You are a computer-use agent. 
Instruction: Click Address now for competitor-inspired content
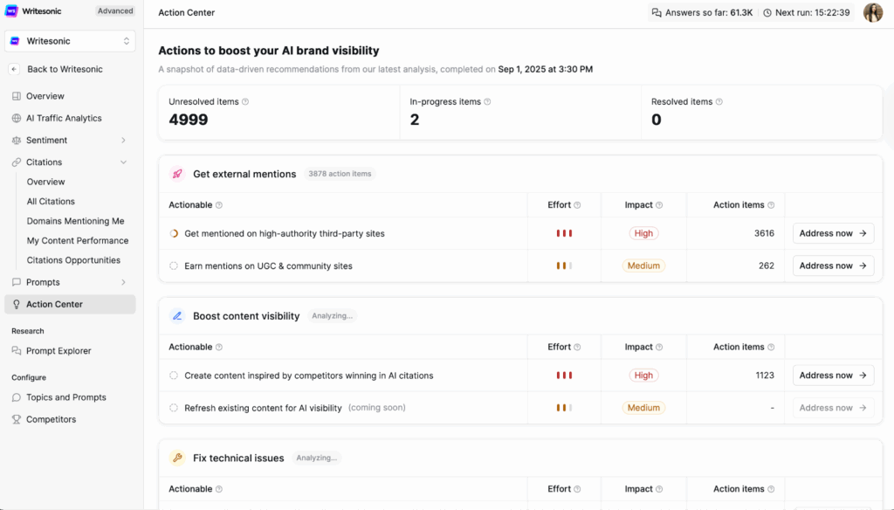[x=833, y=376]
